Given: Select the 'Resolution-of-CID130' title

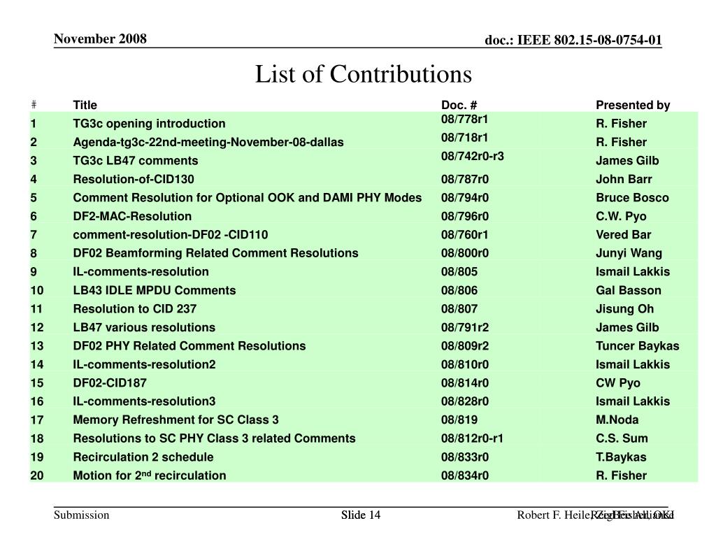Looking at the screenshot, I should (134, 179).
